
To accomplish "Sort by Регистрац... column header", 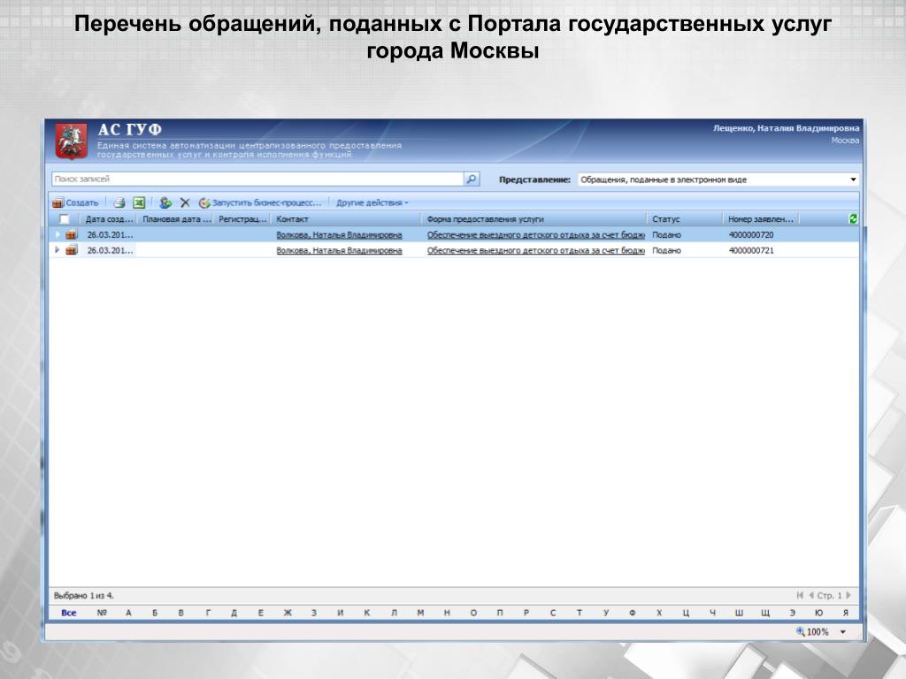I will (x=242, y=219).
